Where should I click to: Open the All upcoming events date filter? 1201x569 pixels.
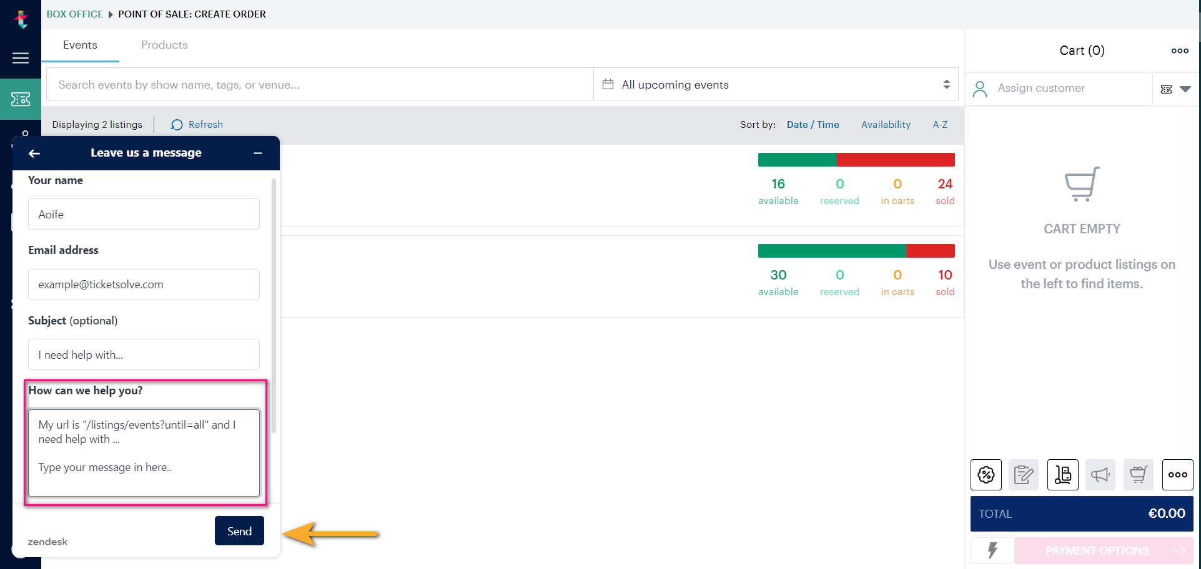776,84
